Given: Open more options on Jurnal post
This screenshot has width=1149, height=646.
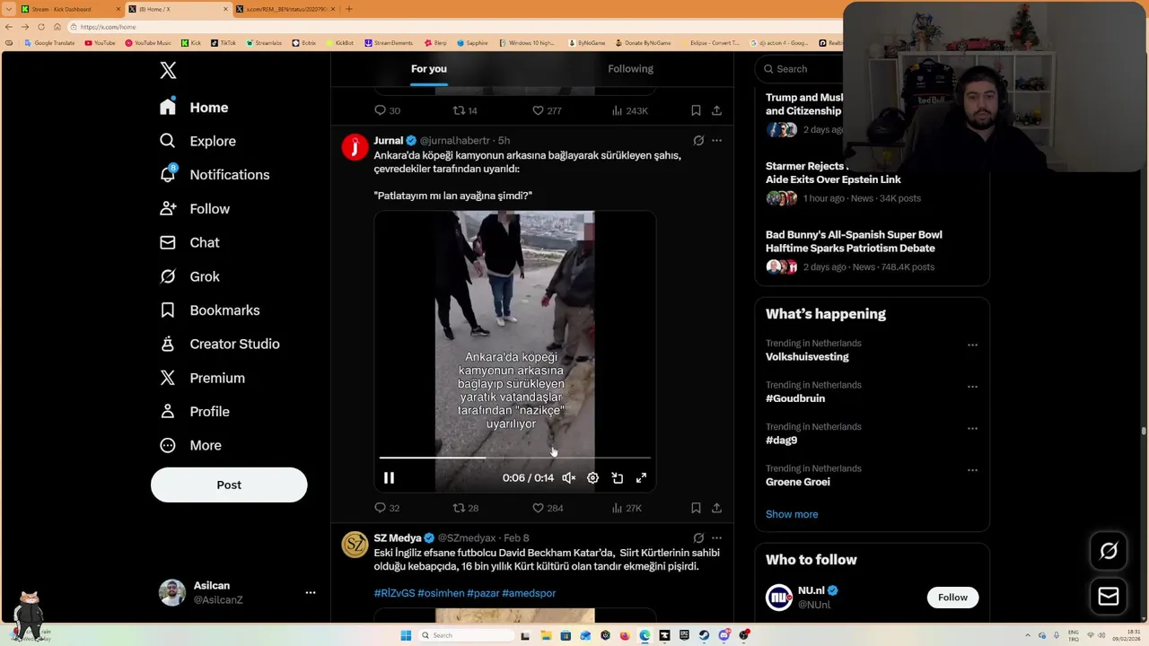Looking at the screenshot, I should coord(716,141).
